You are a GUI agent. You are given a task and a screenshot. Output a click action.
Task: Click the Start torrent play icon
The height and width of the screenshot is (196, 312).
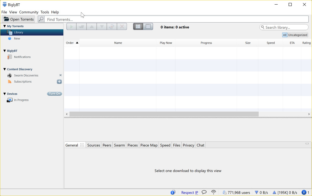click(x=71, y=27)
